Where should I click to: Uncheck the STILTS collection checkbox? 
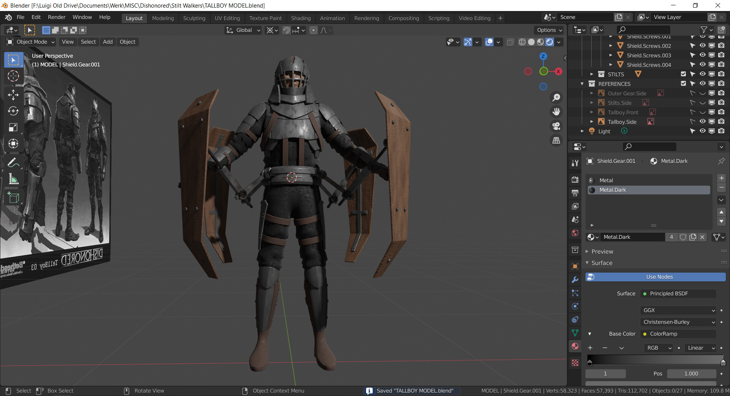click(x=683, y=74)
